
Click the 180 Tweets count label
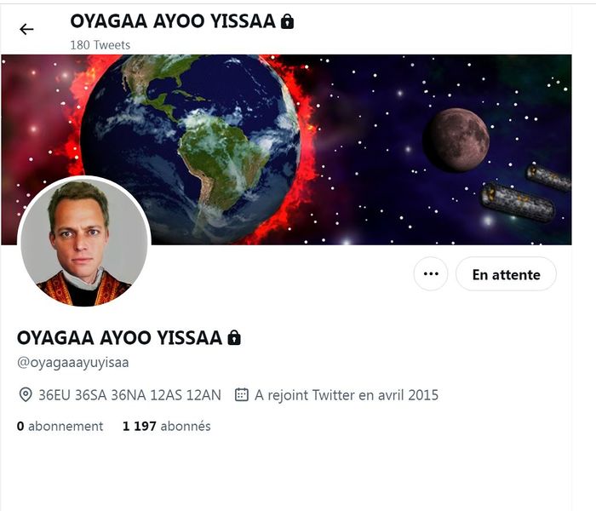100,45
